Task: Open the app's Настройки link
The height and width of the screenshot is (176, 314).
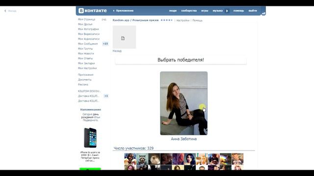Action: tap(183, 21)
